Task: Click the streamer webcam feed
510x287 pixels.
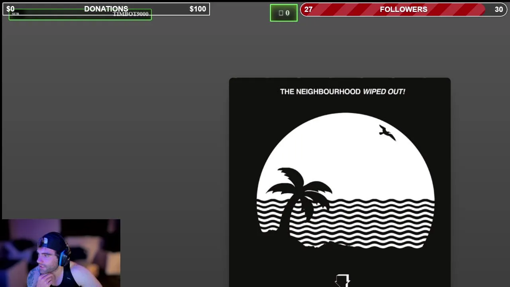Action: click(x=61, y=253)
